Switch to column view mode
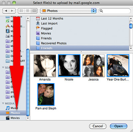Screen dimensions: 133x132 (x=34, y=11)
